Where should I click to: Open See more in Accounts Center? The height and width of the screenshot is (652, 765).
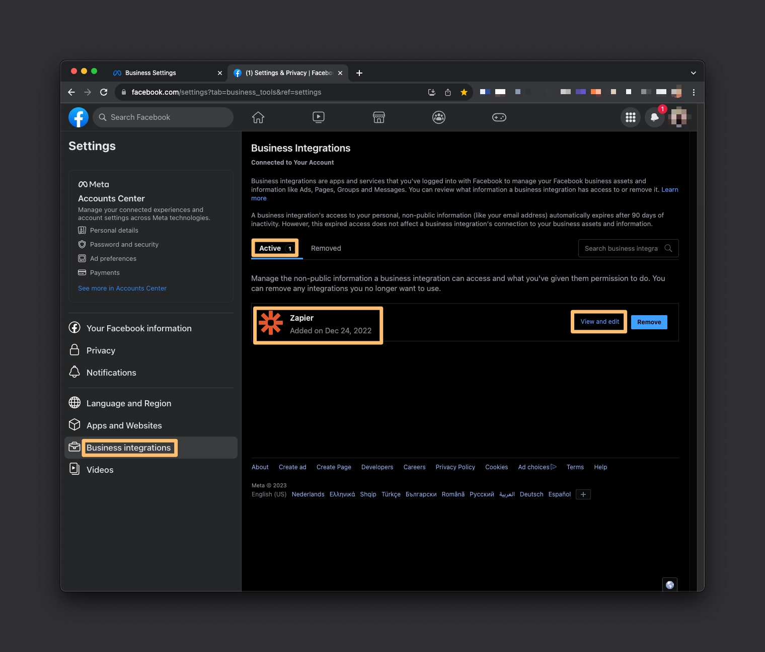coord(122,288)
